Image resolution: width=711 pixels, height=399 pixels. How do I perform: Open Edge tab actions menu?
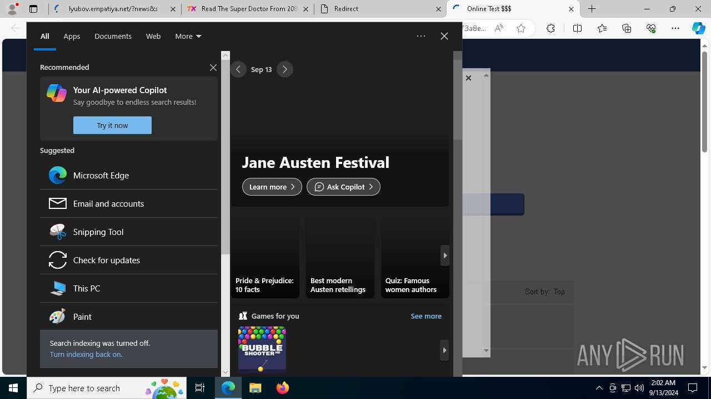point(33,9)
